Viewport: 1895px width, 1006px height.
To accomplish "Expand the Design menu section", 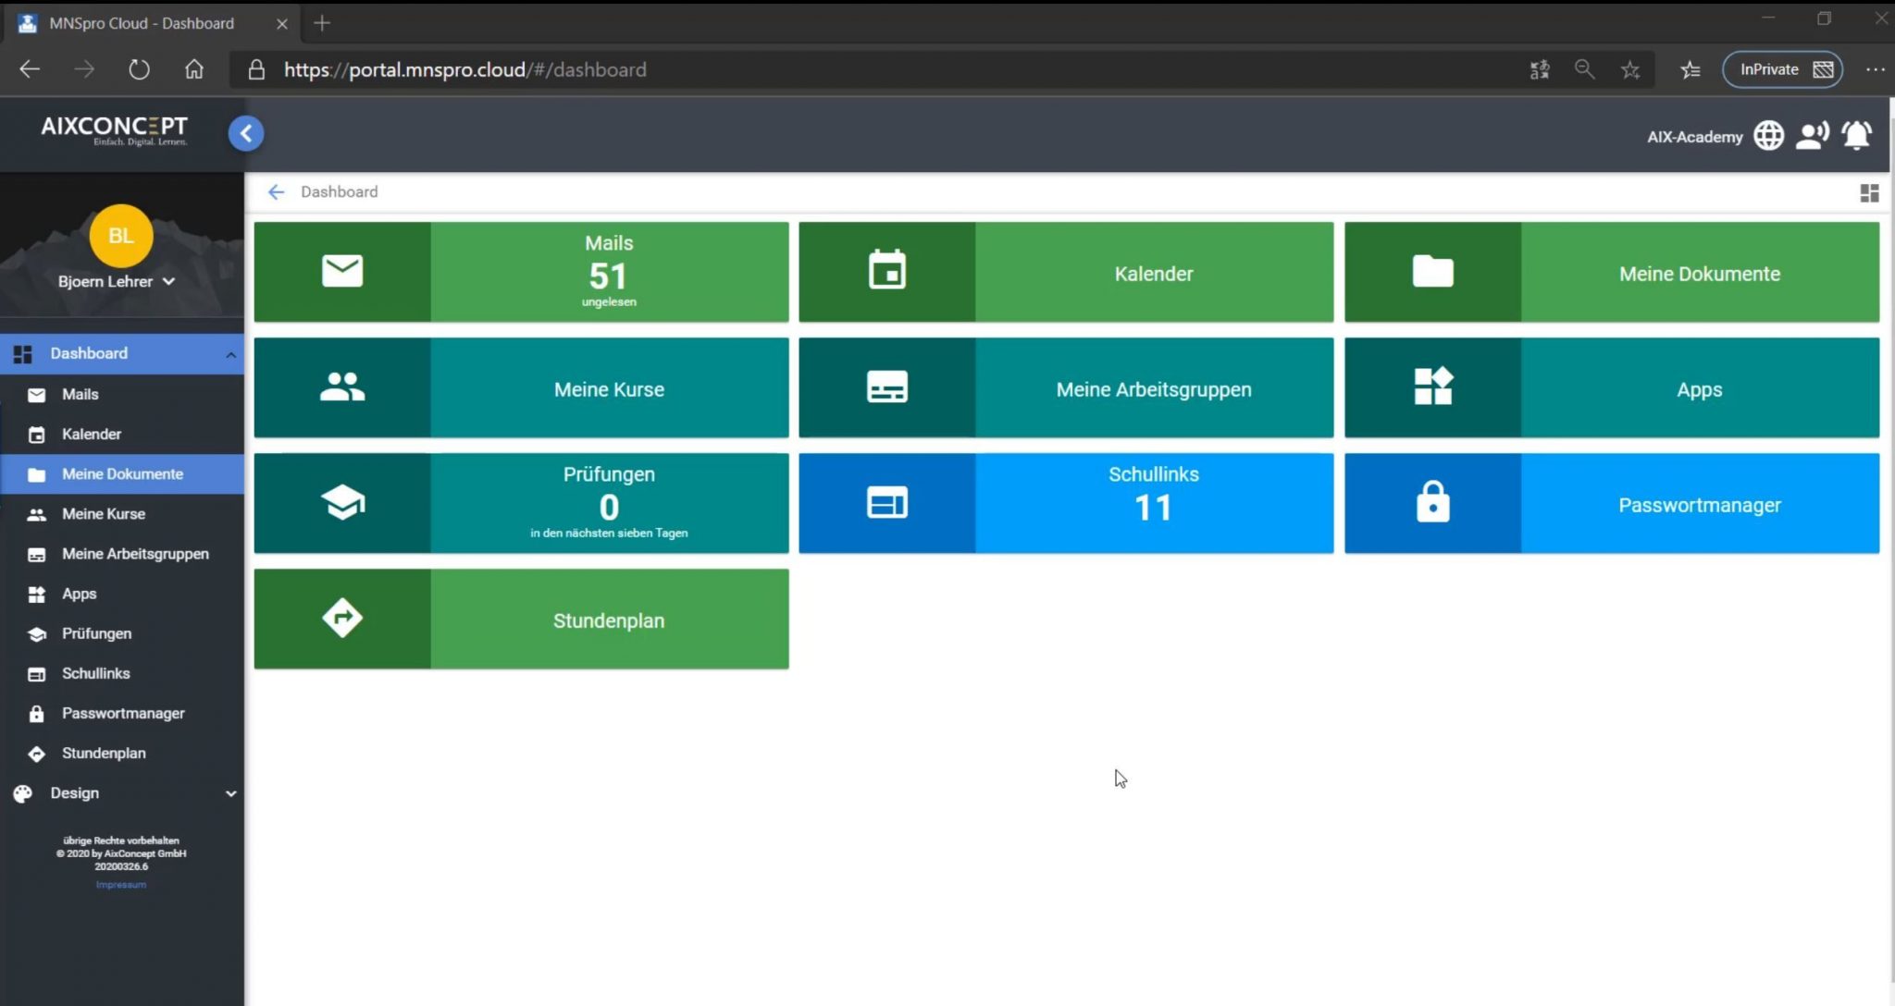I will tap(231, 792).
